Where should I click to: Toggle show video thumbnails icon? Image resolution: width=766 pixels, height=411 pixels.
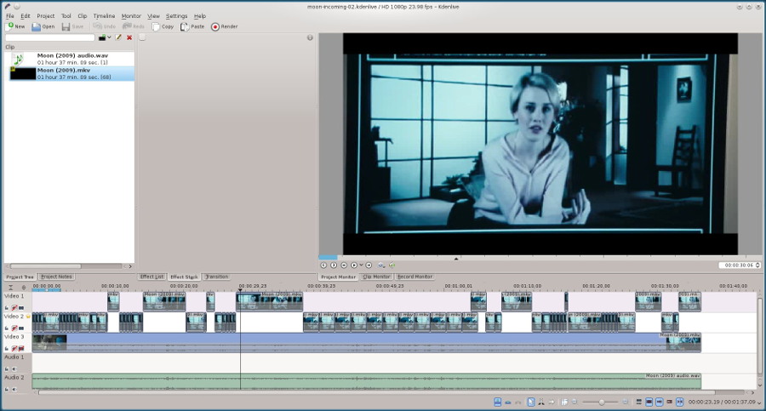(649, 402)
